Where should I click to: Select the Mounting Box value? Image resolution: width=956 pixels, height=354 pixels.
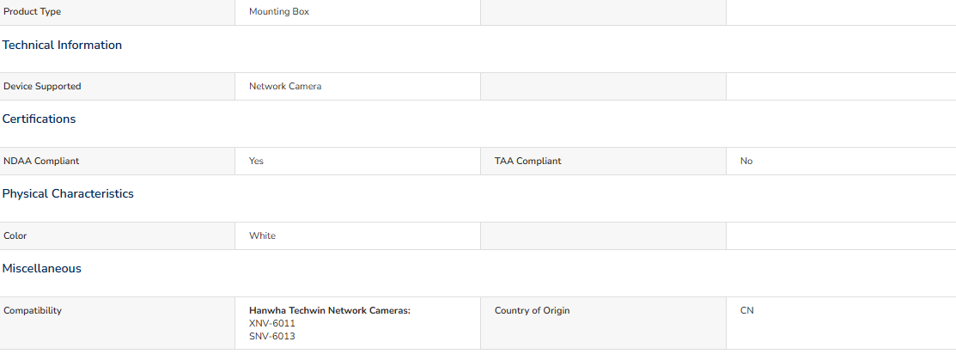tap(279, 11)
